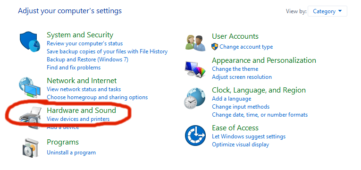Open View devices and printers link
Viewport: 361px width, 170px height.
tap(78, 119)
